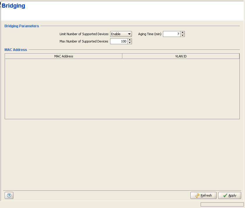245x208 pixels.
Task: Open Limit Number of Supported Devices dropdown
Action: coord(121,34)
